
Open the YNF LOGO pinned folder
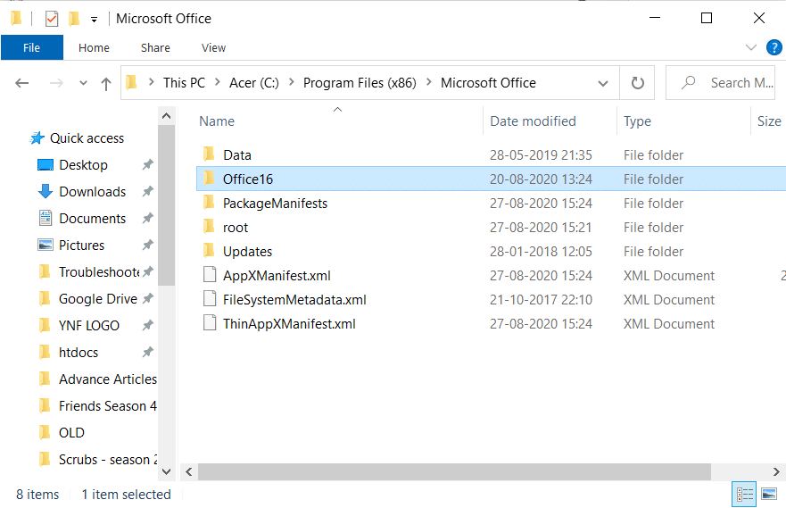click(x=89, y=326)
